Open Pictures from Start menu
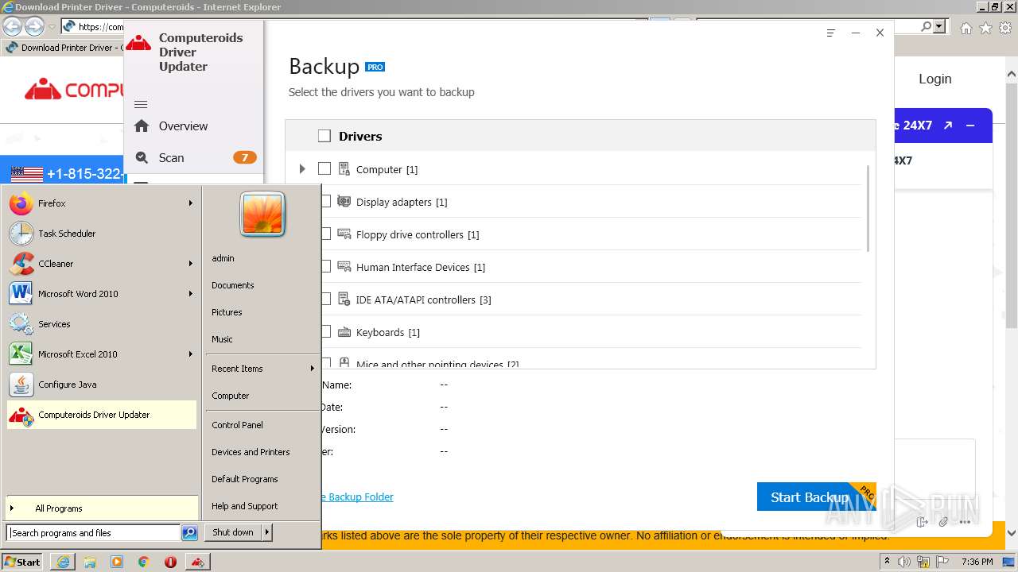Image resolution: width=1018 pixels, height=572 pixels. point(227,312)
